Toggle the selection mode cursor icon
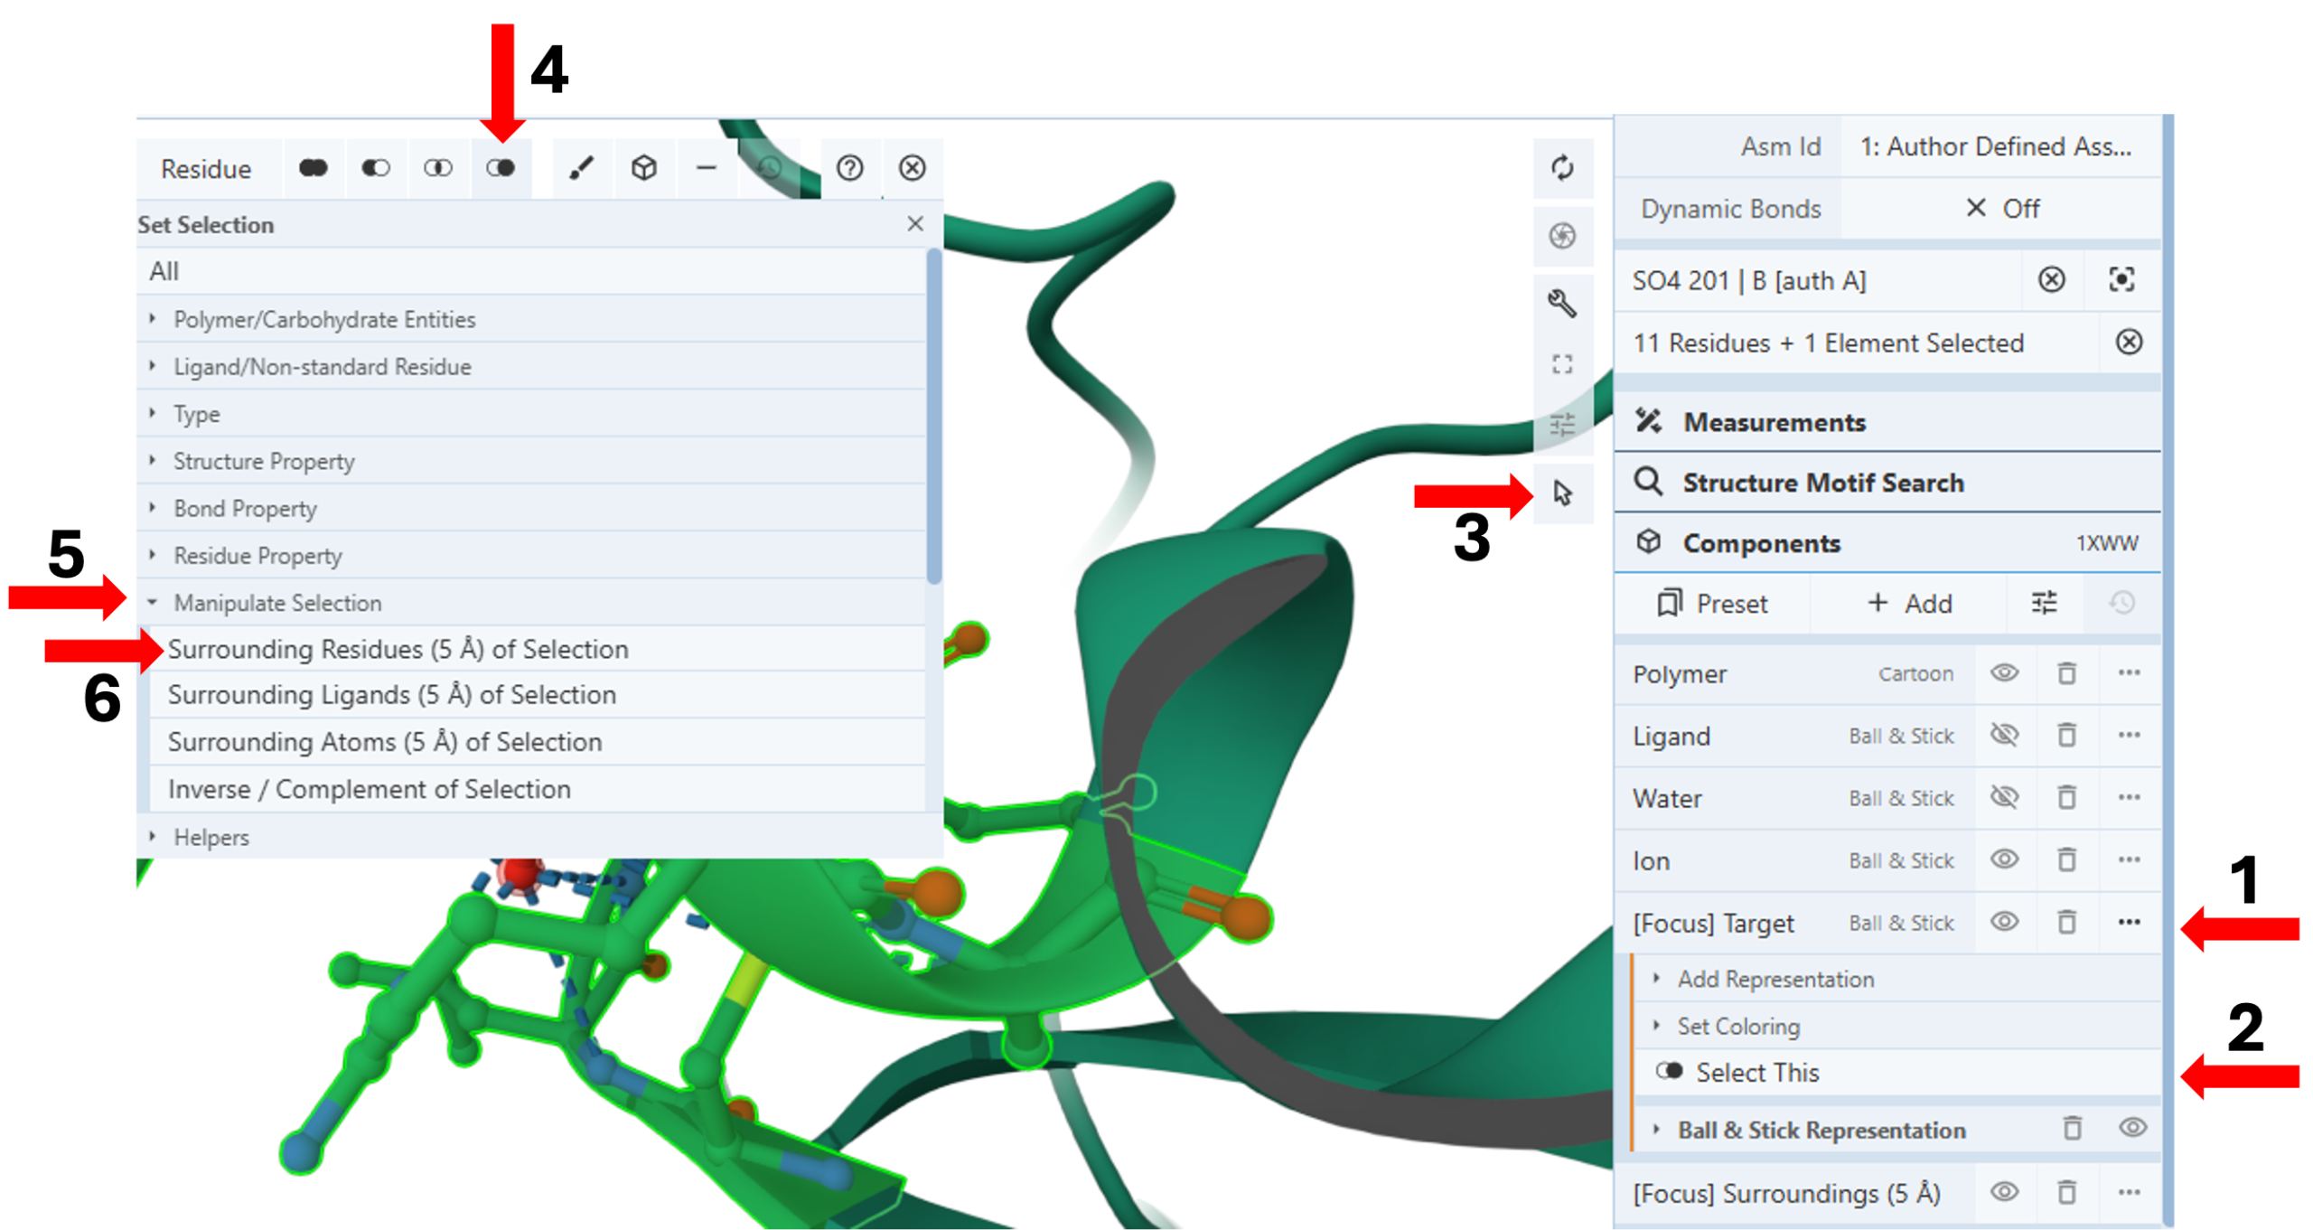 pos(1562,493)
